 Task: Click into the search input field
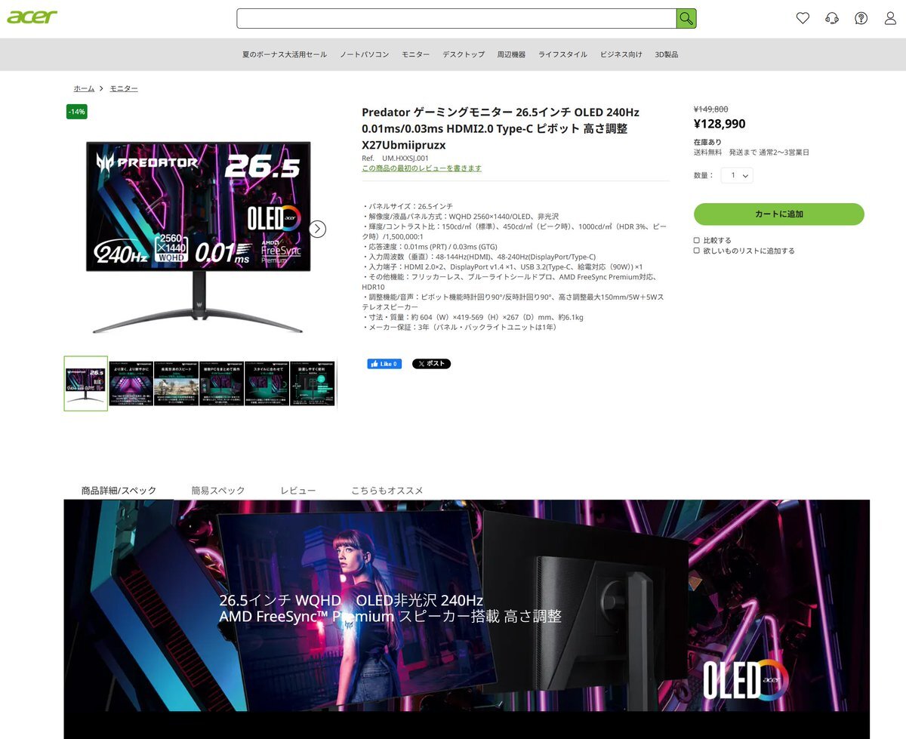[x=457, y=18]
